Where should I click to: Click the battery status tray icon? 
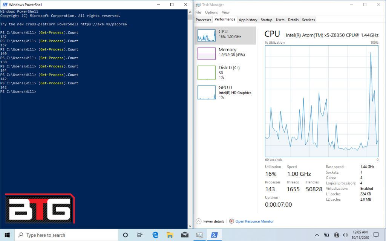pyautogui.click(x=326, y=235)
